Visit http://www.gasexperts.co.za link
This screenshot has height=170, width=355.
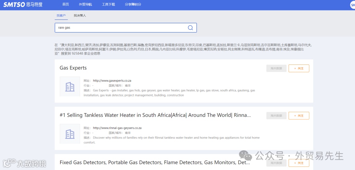(112, 81)
